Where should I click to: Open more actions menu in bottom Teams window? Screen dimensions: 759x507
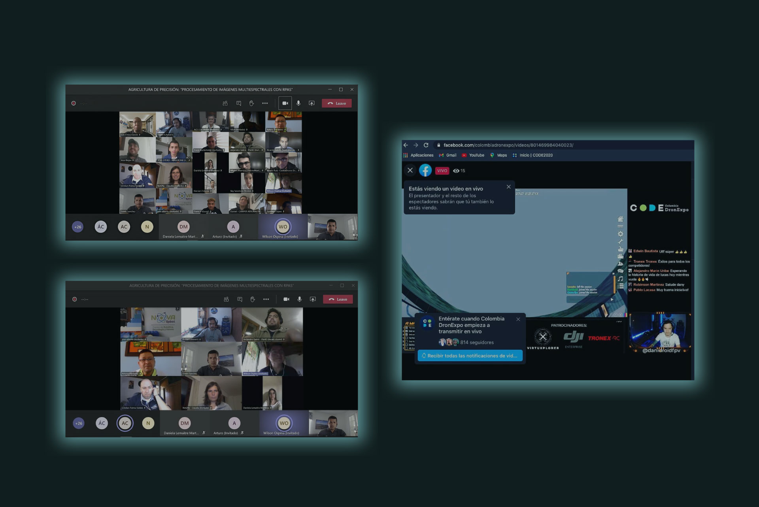tap(266, 299)
